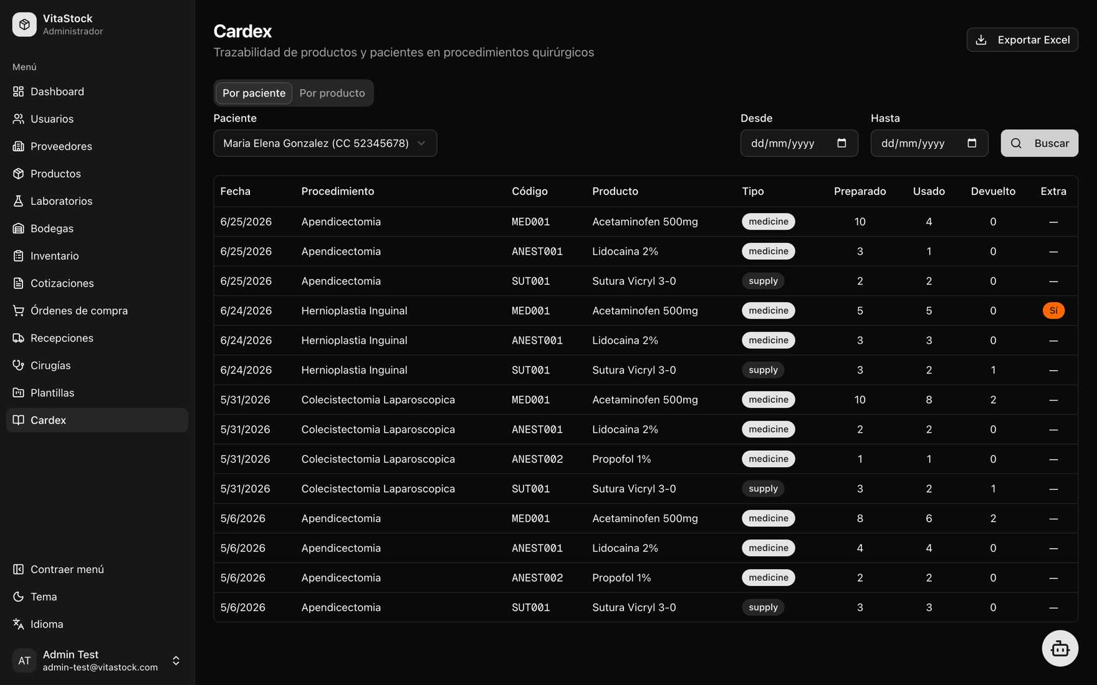Open Dashboard via its grid icon
The height and width of the screenshot is (685, 1097).
coord(19,92)
